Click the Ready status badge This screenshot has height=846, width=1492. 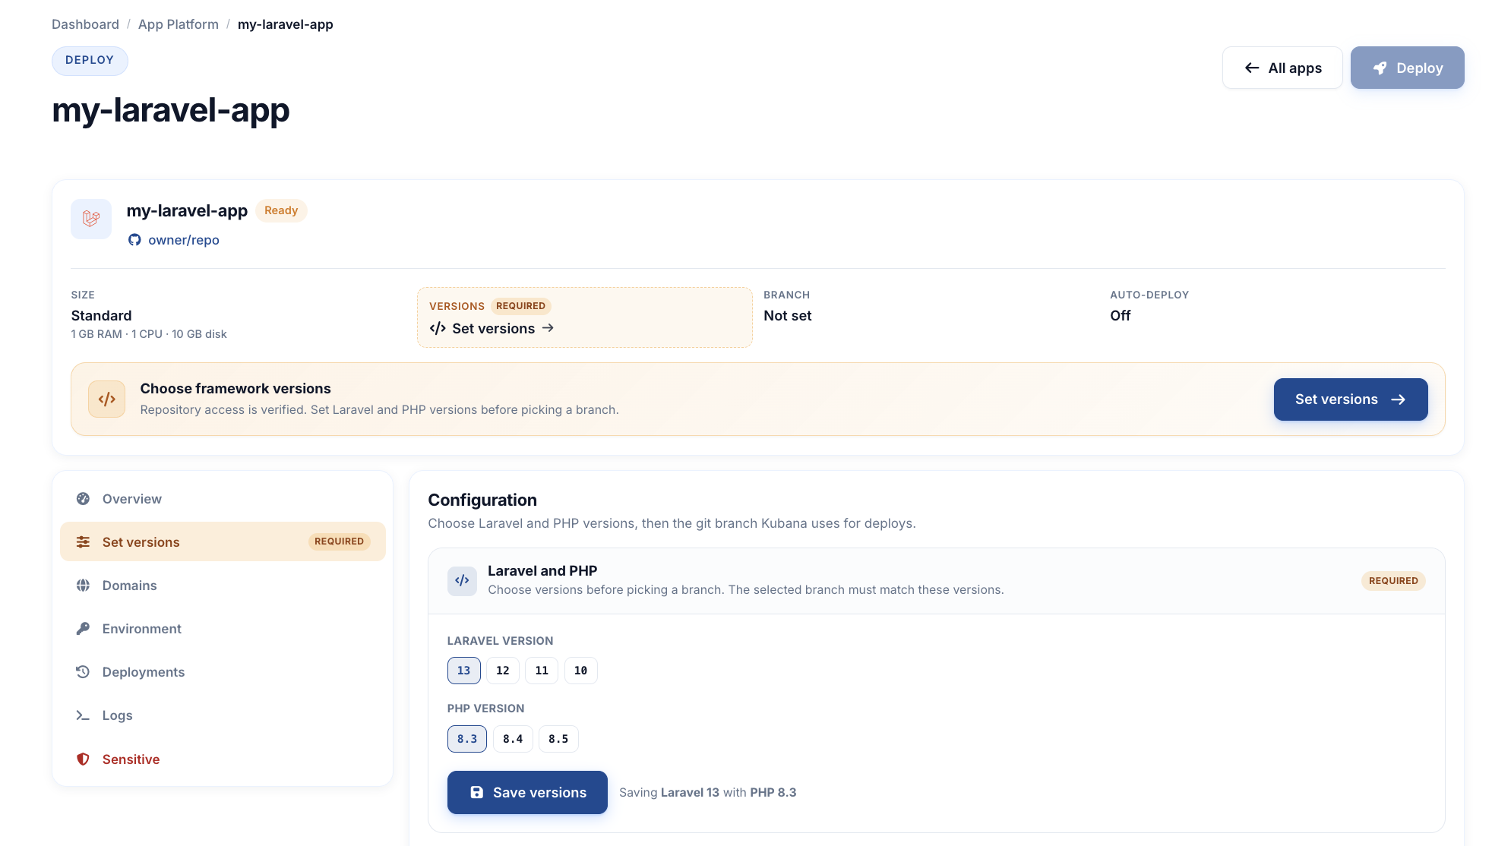(x=281, y=210)
